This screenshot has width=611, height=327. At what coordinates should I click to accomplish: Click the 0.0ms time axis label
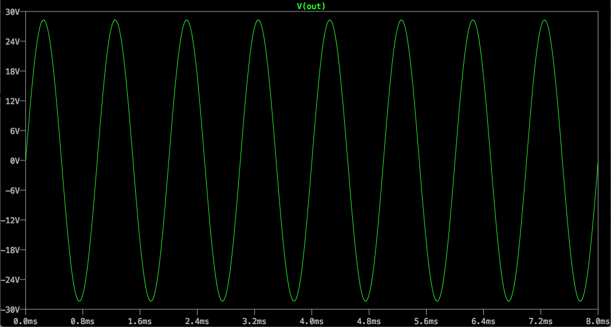pyautogui.click(x=25, y=322)
